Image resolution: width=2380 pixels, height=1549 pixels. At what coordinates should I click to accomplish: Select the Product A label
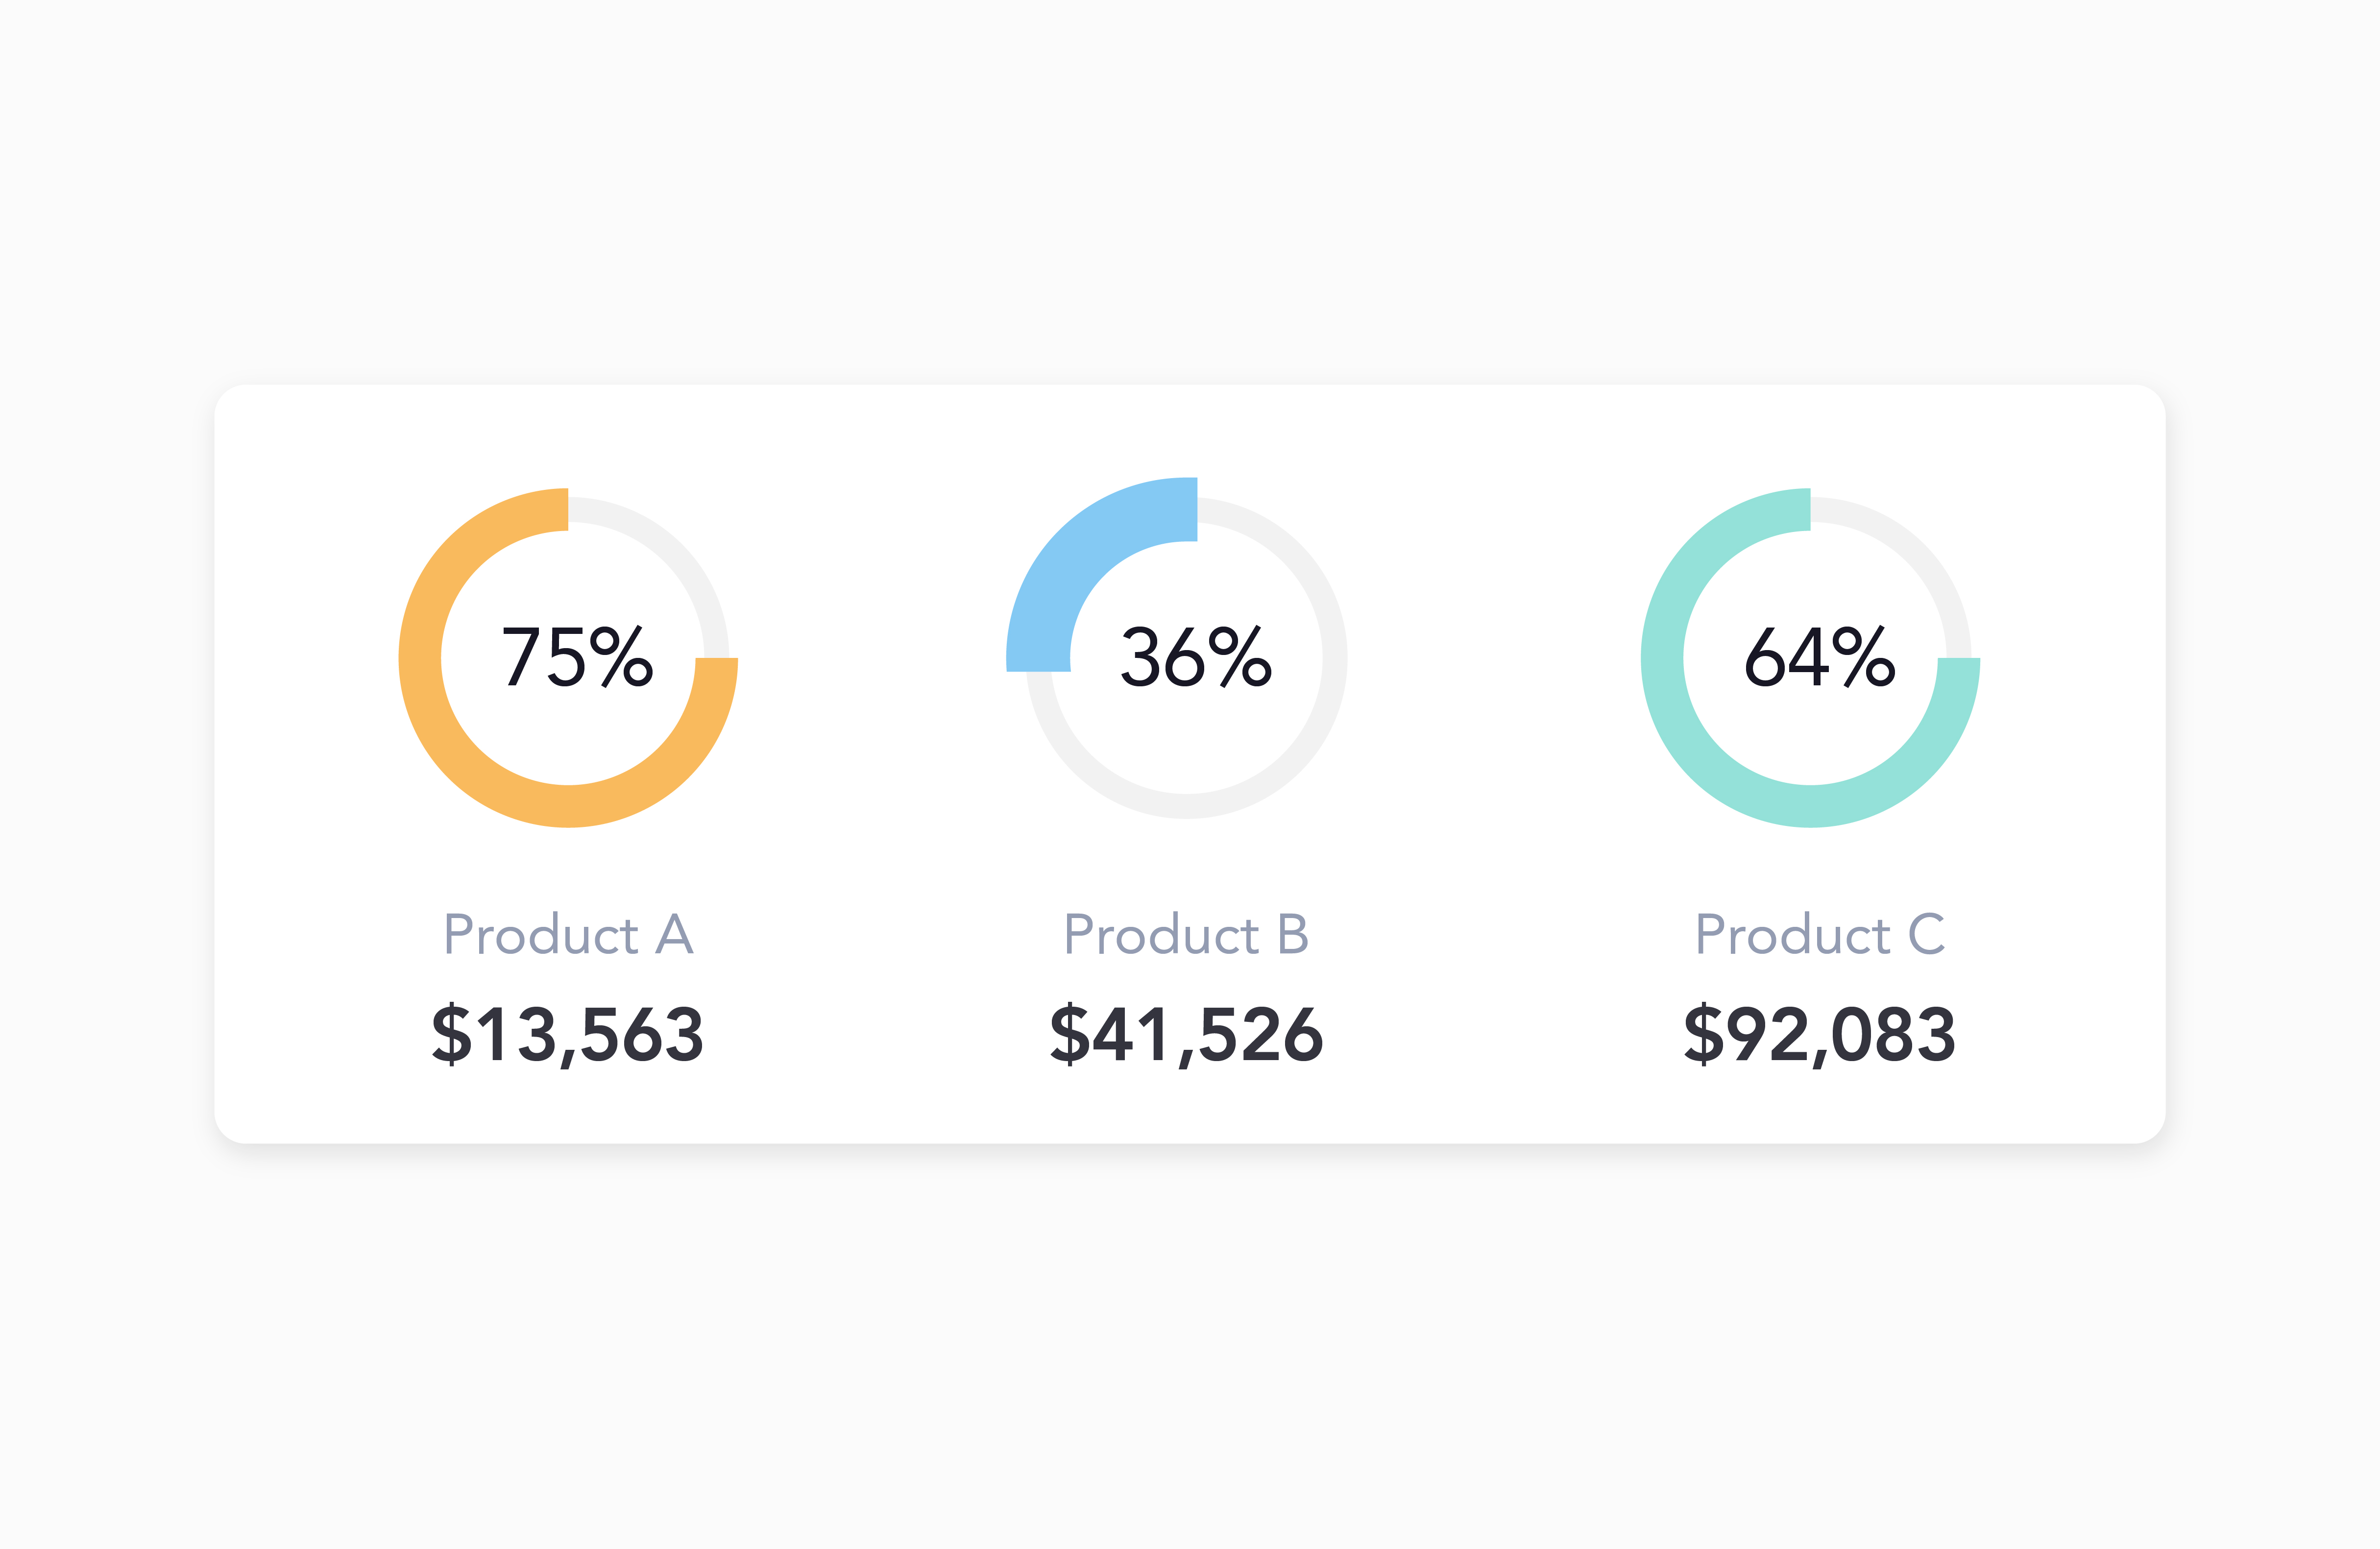coord(568,935)
